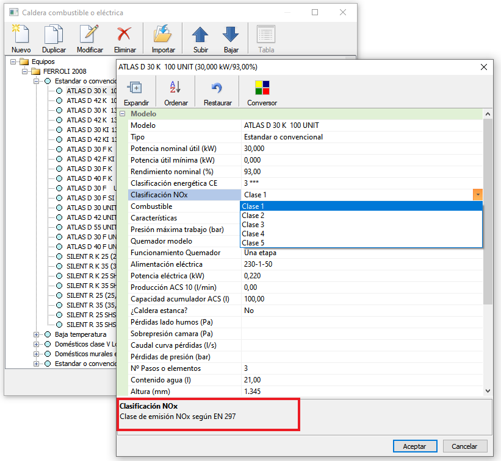The image size is (501, 461).
Task: Select Clase 1 in dropdown list
Action: coord(361,206)
